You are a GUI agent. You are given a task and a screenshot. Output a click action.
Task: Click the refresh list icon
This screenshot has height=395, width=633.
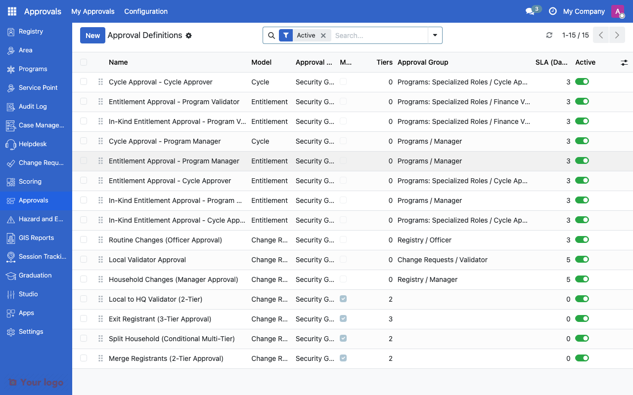point(549,36)
